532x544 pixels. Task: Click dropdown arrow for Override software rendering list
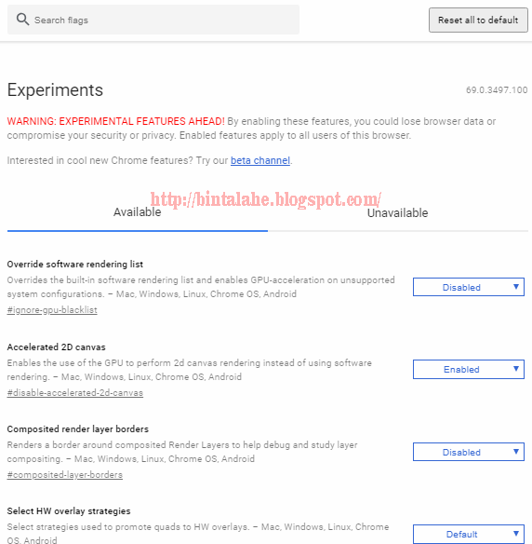(516, 287)
